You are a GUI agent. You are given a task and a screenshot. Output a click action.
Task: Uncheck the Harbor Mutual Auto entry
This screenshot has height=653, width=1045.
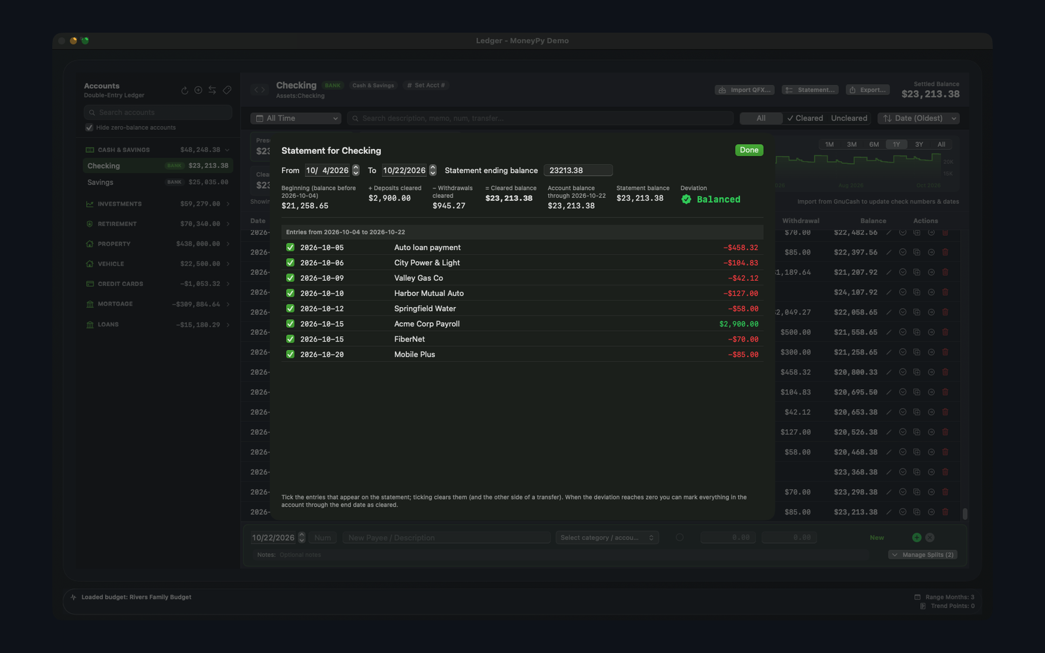tap(290, 293)
